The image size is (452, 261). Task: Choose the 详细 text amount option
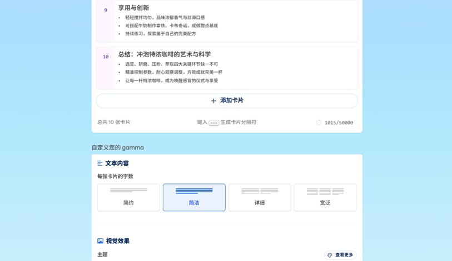coord(260,197)
